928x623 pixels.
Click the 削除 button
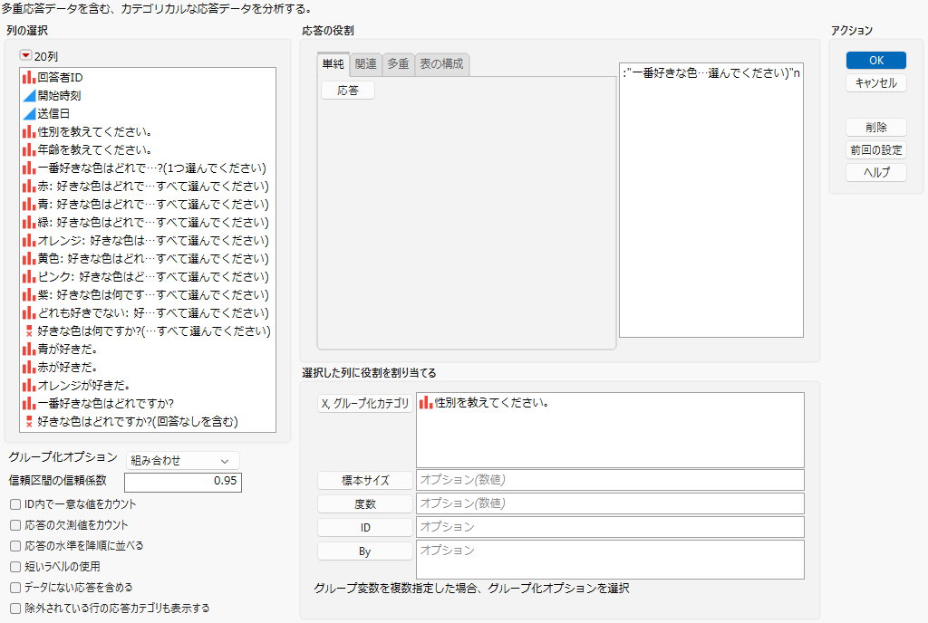(876, 127)
